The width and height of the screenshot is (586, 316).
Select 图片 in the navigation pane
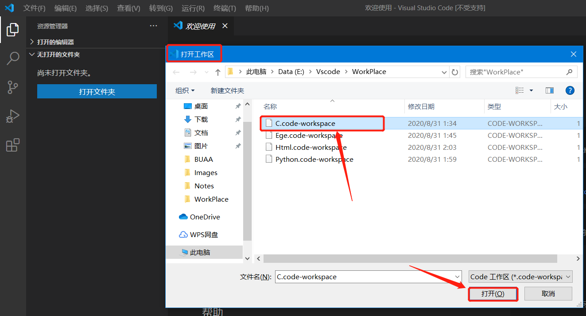tap(201, 146)
